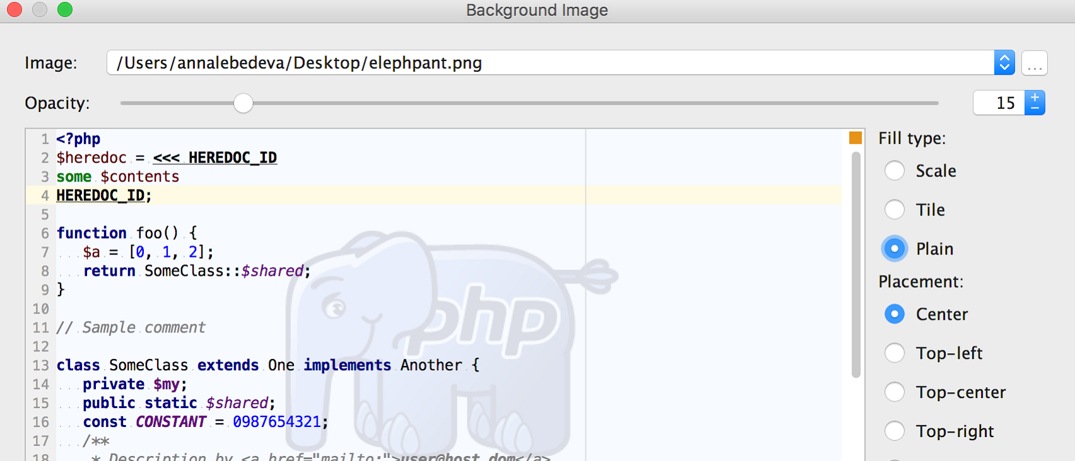Click the 'private' keyword on line 14
Viewport: 1075px width, 461px height.
(x=114, y=384)
